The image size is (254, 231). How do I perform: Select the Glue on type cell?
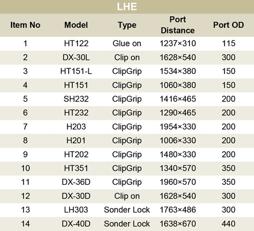click(127, 43)
